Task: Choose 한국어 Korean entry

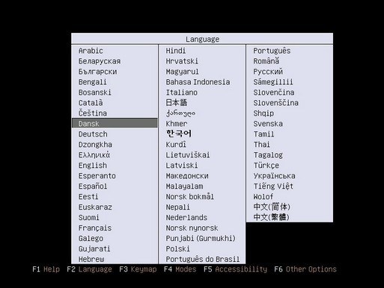Action: pyautogui.click(x=179, y=134)
